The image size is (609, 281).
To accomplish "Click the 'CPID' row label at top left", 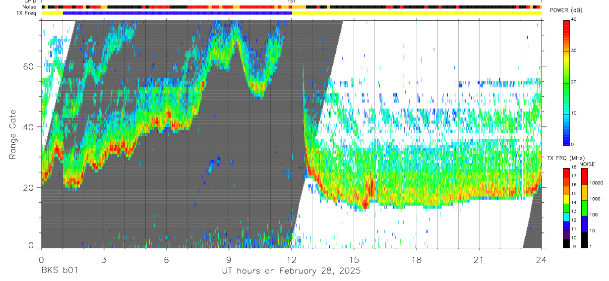I will click(31, 1).
